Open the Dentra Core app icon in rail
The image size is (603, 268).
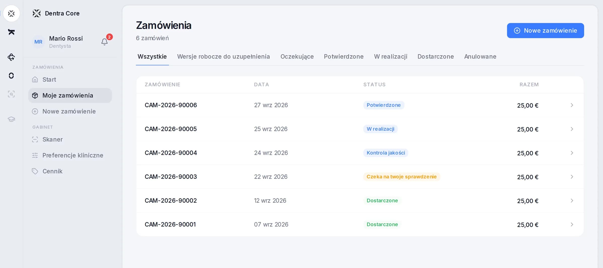pyautogui.click(x=11, y=13)
